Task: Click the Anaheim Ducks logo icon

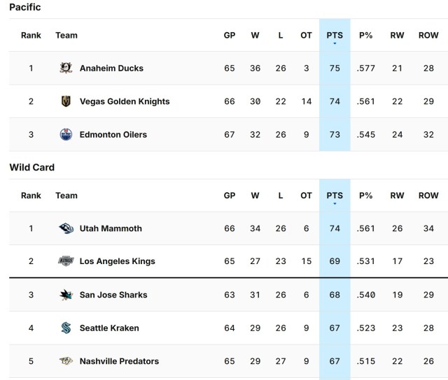Action: 66,68
